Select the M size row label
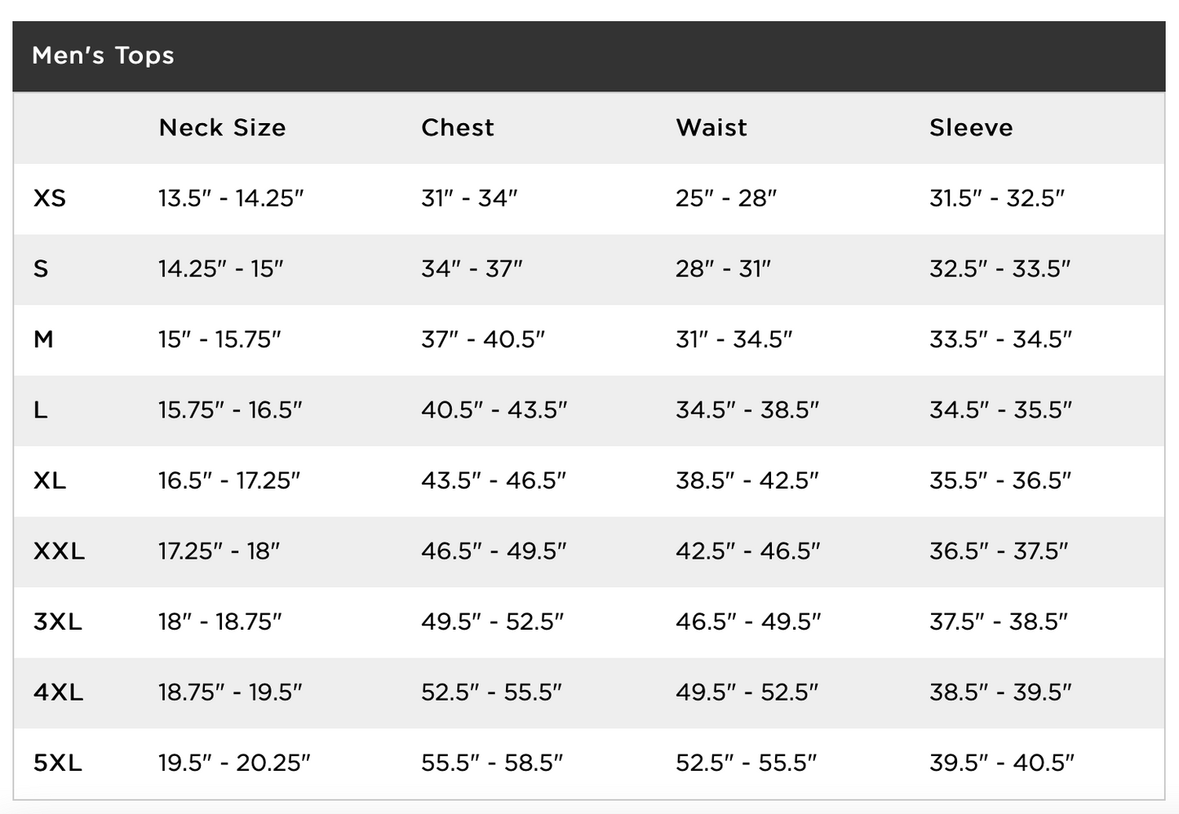This screenshot has width=1179, height=814. [x=43, y=339]
